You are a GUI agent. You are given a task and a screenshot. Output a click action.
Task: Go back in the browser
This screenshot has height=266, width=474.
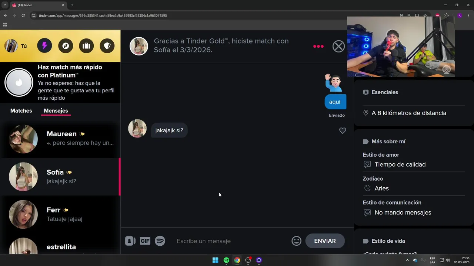[5, 16]
